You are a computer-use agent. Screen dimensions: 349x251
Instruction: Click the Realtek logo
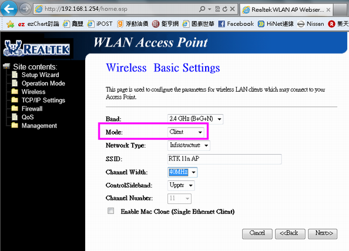tap(37, 48)
